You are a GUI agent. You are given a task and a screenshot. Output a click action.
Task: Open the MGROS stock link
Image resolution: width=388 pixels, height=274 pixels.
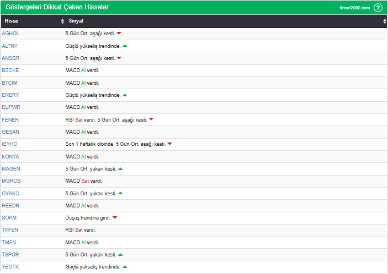[x=12, y=181]
